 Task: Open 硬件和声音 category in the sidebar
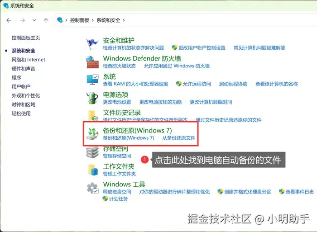pos(23,69)
